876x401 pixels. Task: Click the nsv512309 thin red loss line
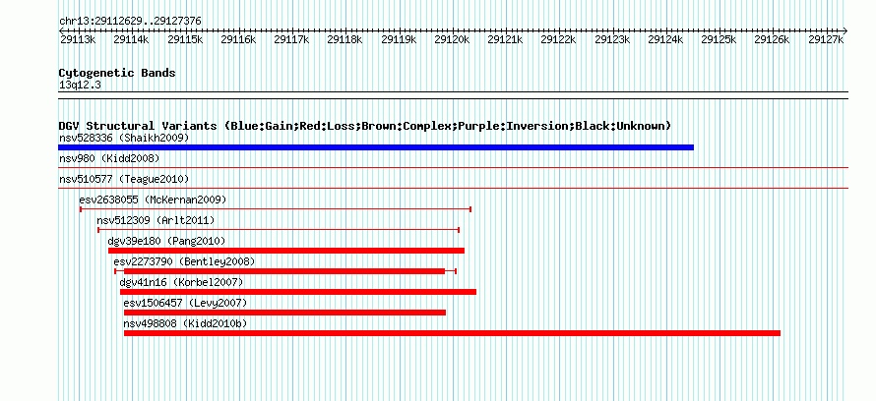(279, 230)
